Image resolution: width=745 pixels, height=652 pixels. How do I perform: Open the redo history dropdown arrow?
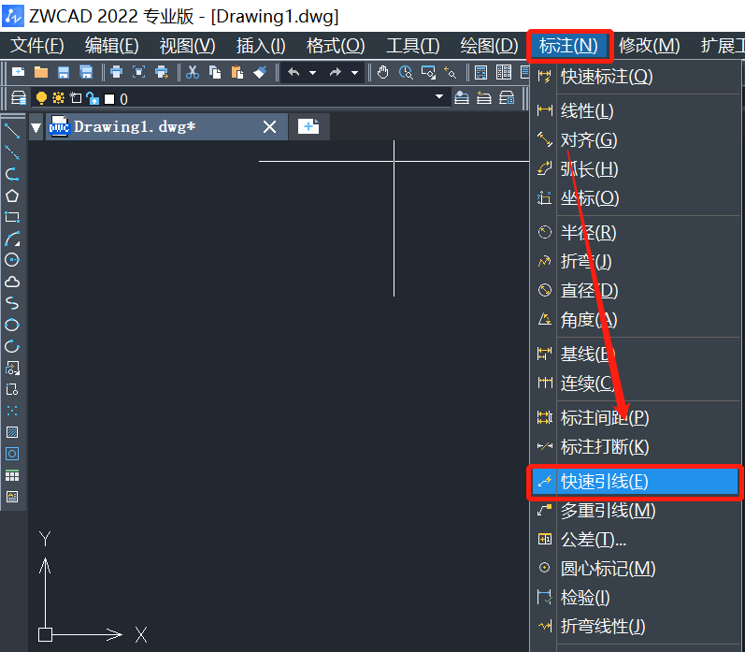coord(354,73)
